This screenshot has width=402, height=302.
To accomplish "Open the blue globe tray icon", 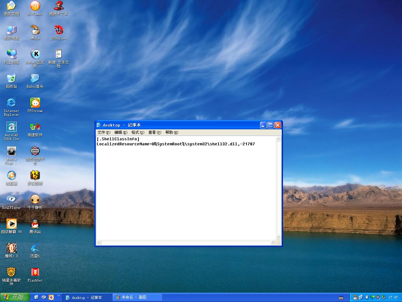I will click(x=367, y=297).
